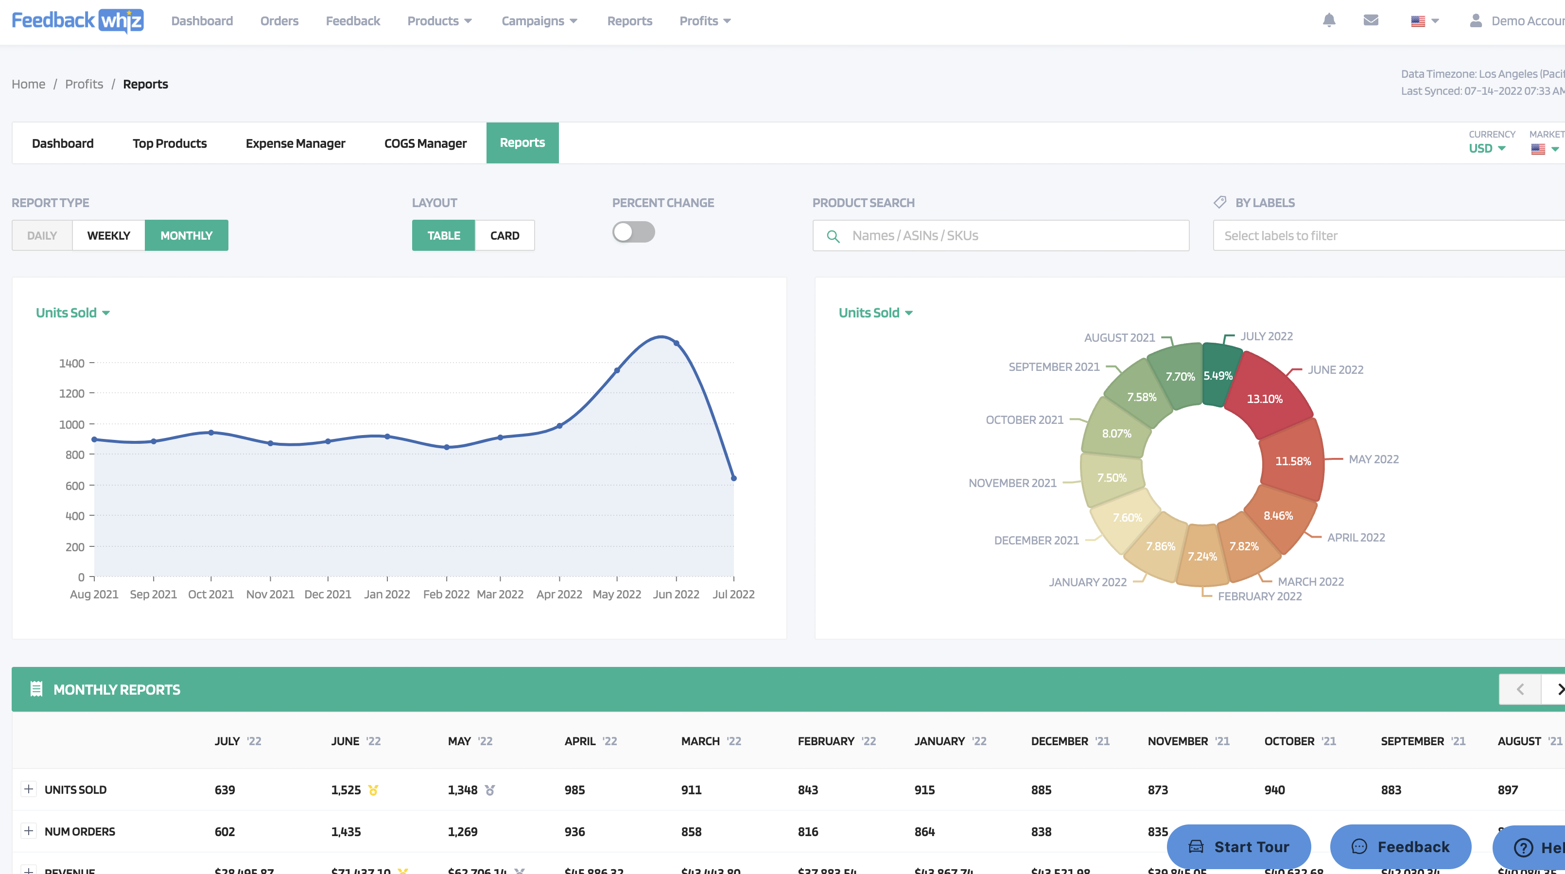1565x874 pixels.
Task: Click the right arrow to scroll monthly reports
Action: tap(1559, 689)
